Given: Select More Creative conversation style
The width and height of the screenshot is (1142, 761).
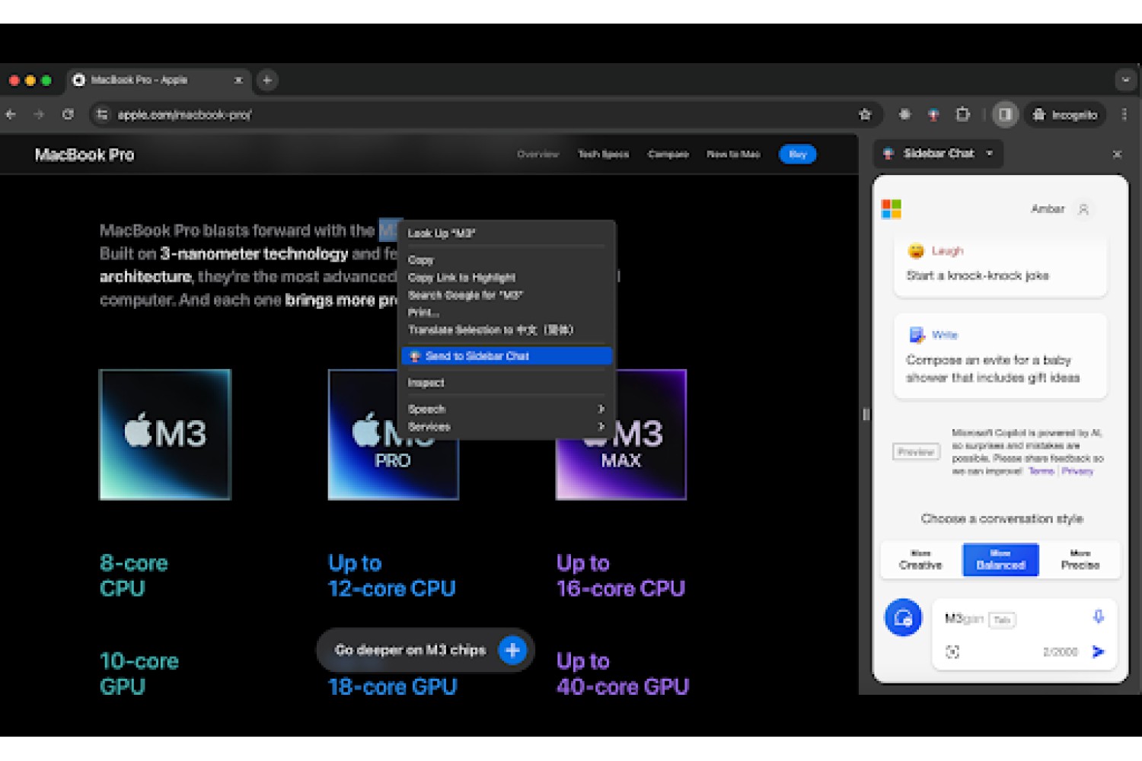Looking at the screenshot, I should click(x=920, y=560).
